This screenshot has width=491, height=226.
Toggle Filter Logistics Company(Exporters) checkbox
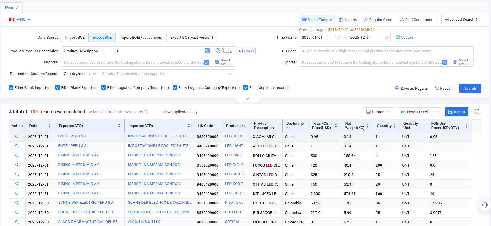(x=175, y=88)
